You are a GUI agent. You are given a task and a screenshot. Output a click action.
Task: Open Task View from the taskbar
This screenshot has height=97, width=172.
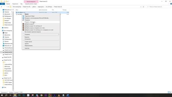(10, 95)
